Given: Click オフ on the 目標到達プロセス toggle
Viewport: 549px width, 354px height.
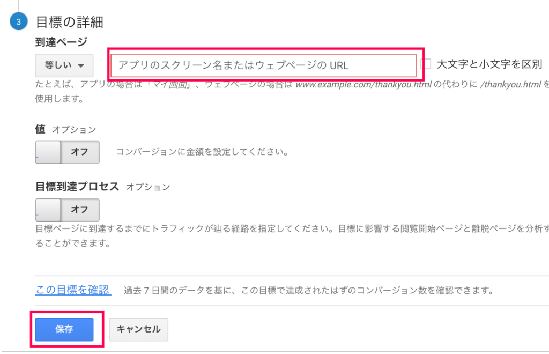Looking at the screenshot, I should 79,209.
